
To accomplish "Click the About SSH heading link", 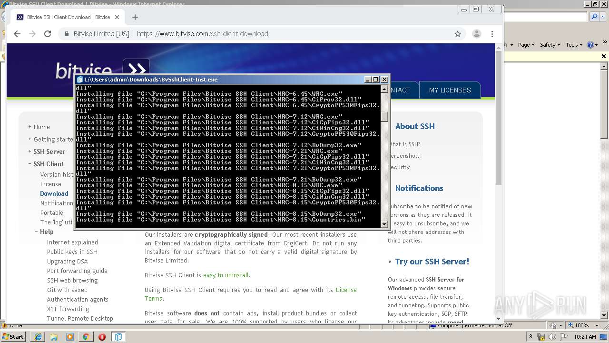I will click(x=415, y=126).
